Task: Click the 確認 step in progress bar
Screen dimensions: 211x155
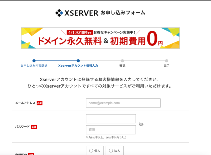Action: (x=122, y=66)
